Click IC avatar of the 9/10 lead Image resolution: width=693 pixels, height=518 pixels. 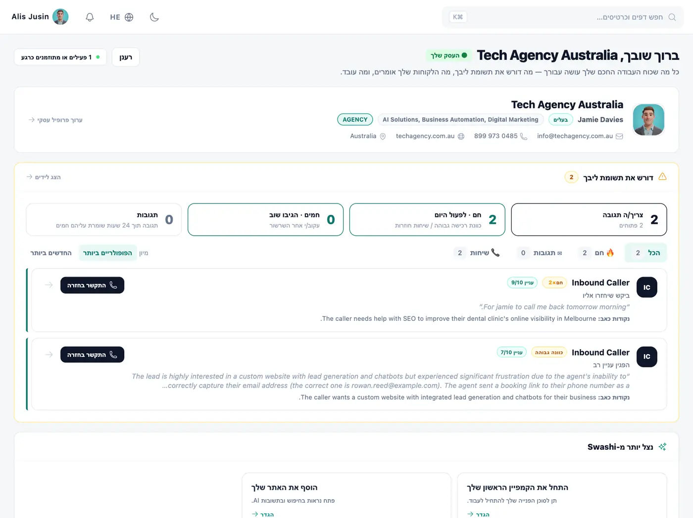(x=646, y=287)
